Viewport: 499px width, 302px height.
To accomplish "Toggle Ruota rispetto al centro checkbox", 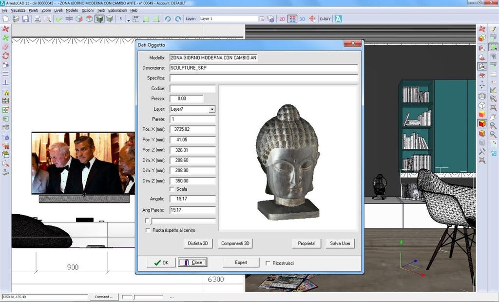I will pos(148,230).
